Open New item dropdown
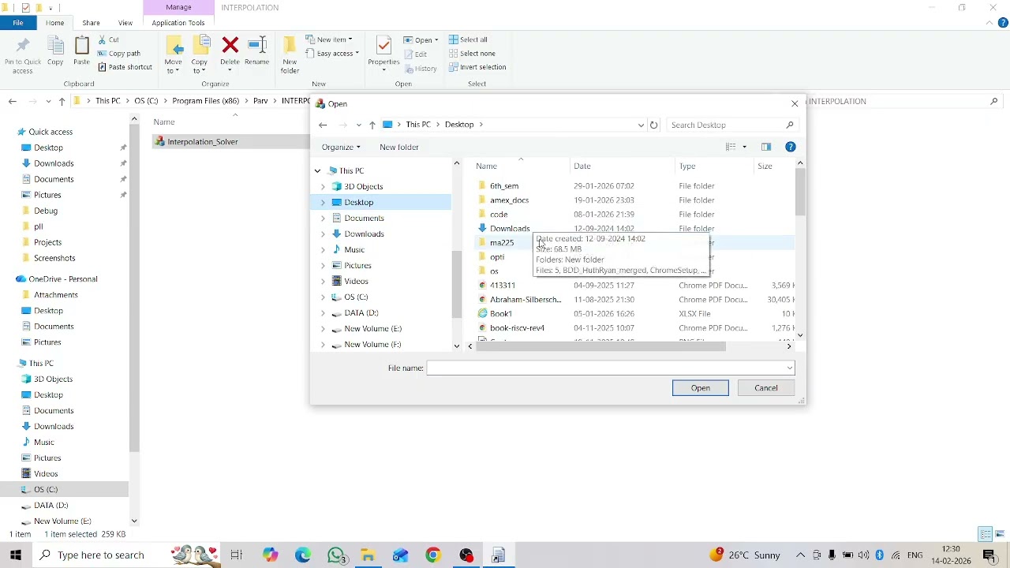Image resolution: width=1010 pixels, height=568 pixels. pos(329,39)
